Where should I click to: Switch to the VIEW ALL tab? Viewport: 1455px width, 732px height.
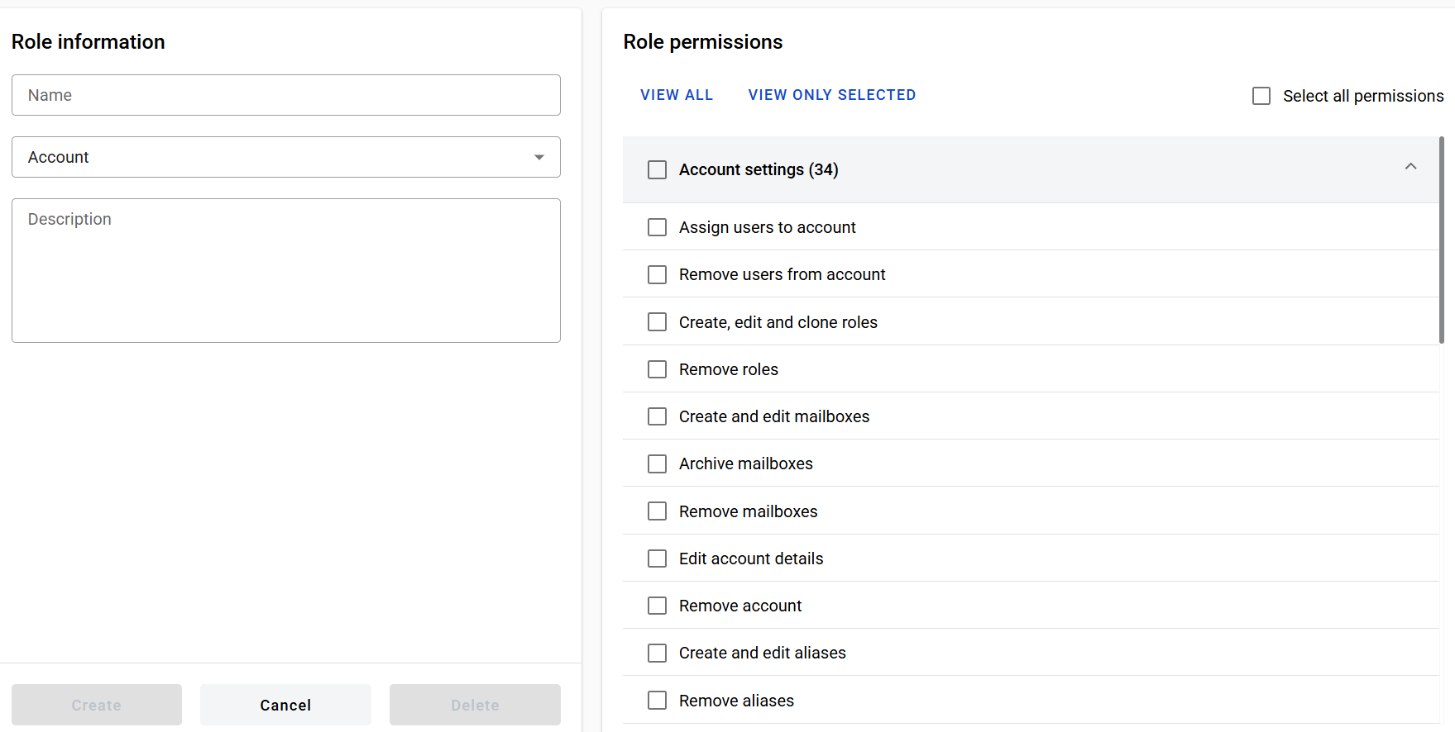click(676, 95)
